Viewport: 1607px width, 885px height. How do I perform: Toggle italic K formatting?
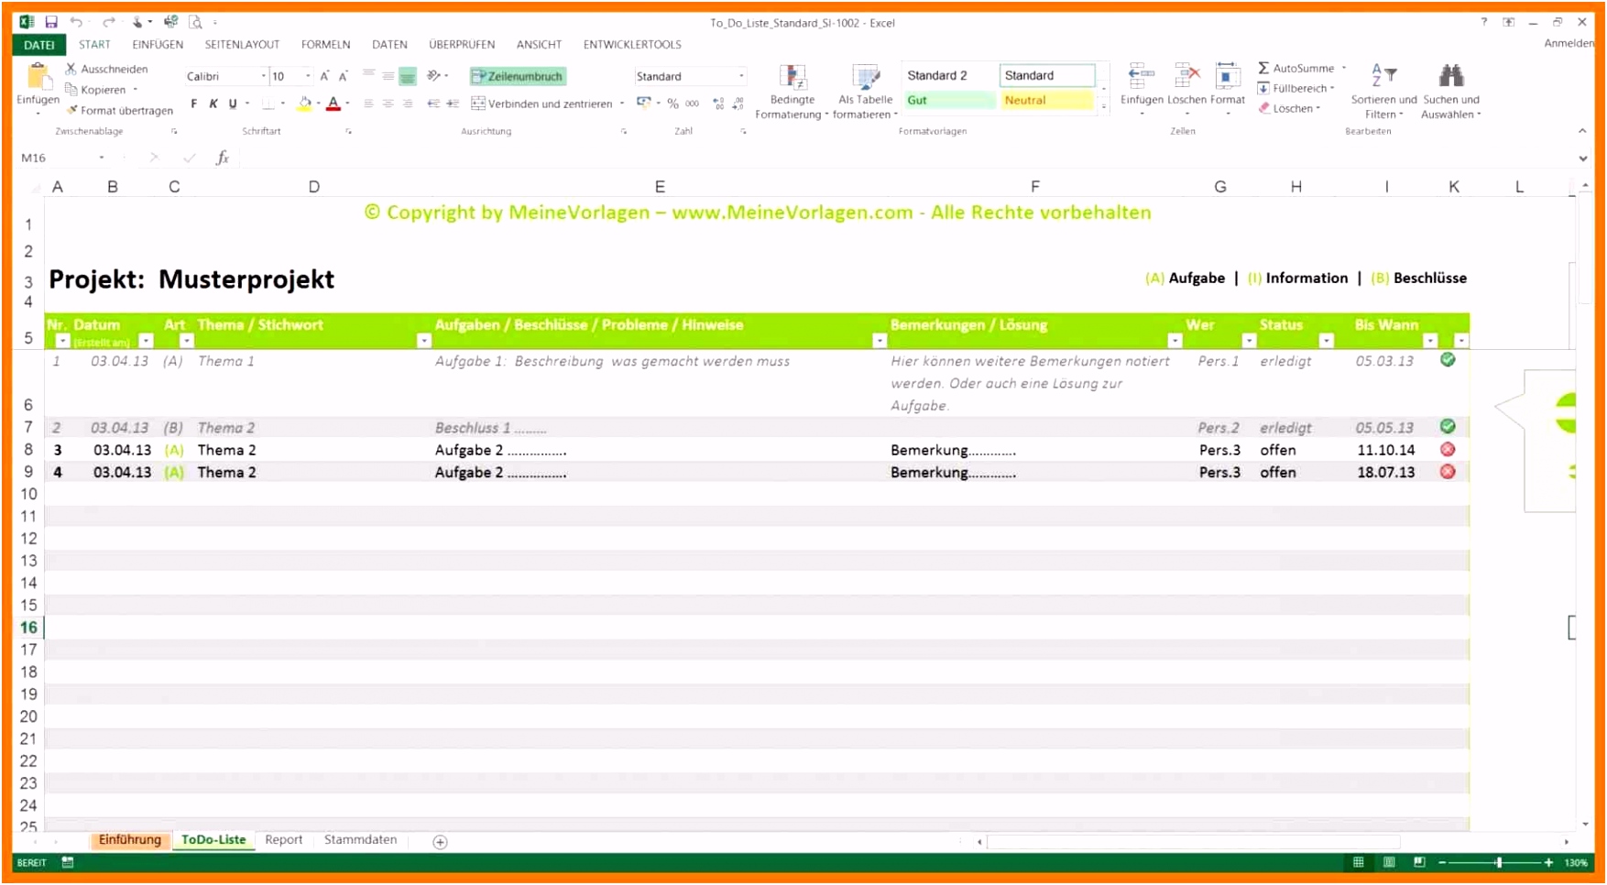[213, 104]
